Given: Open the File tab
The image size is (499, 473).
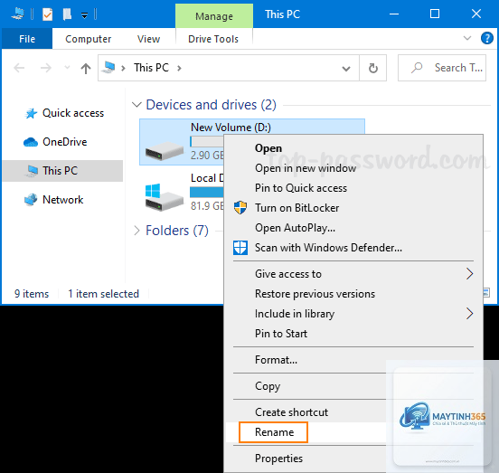Looking at the screenshot, I should (x=27, y=39).
